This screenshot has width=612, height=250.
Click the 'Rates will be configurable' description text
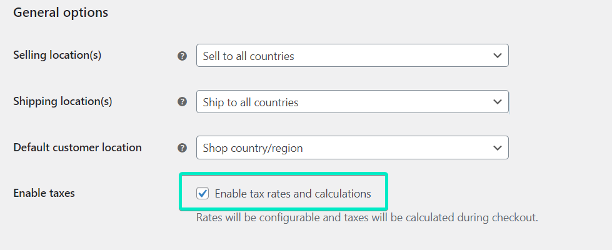(368, 217)
